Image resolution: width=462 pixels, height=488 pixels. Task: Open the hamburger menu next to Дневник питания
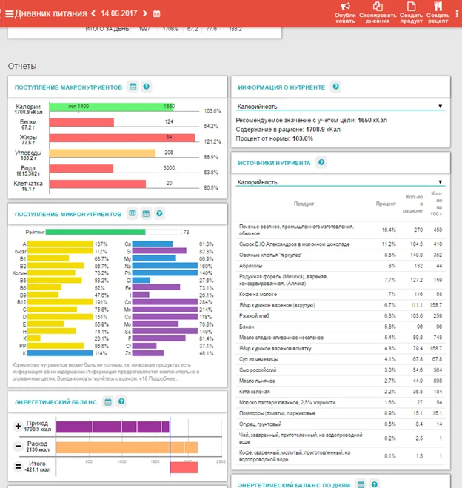pyautogui.click(x=9, y=13)
